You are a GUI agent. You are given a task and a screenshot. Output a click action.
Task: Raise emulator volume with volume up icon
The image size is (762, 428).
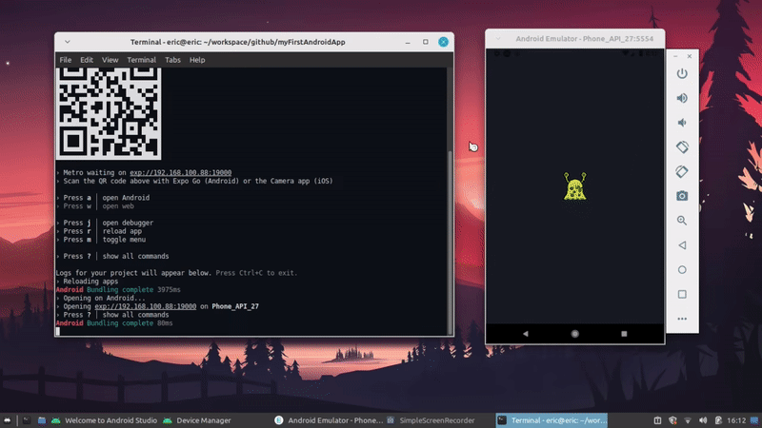pos(682,98)
